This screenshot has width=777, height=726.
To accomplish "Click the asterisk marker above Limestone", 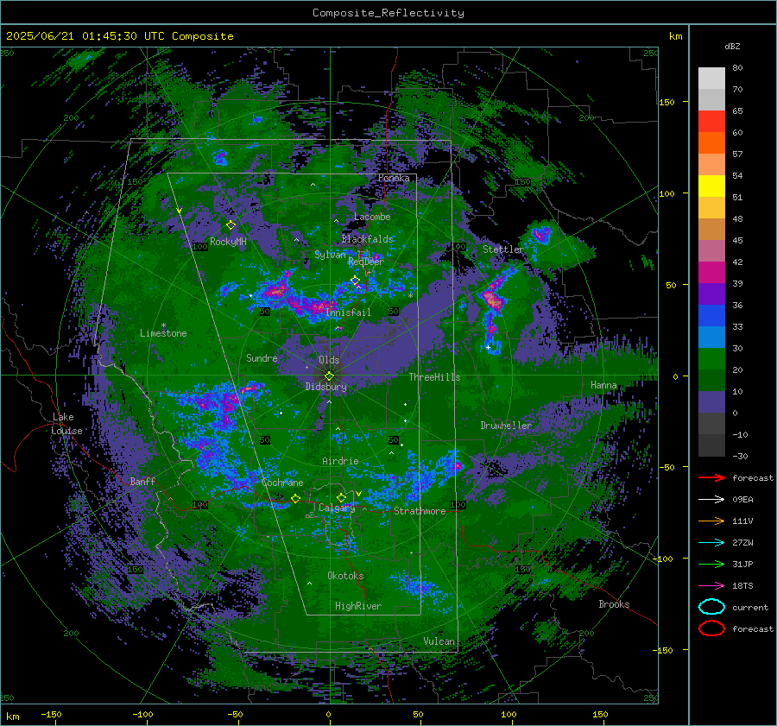I will click(x=163, y=325).
